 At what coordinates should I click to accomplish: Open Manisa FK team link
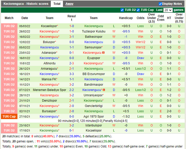point(49,79)
